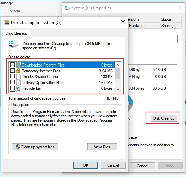Click the Disk Cleanup button in Properties
Screen dimensions: 186x177
164,118
